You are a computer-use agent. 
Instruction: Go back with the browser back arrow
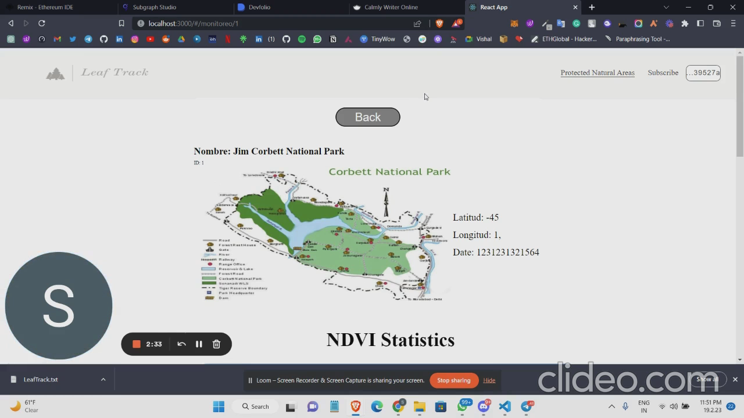tap(10, 23)
